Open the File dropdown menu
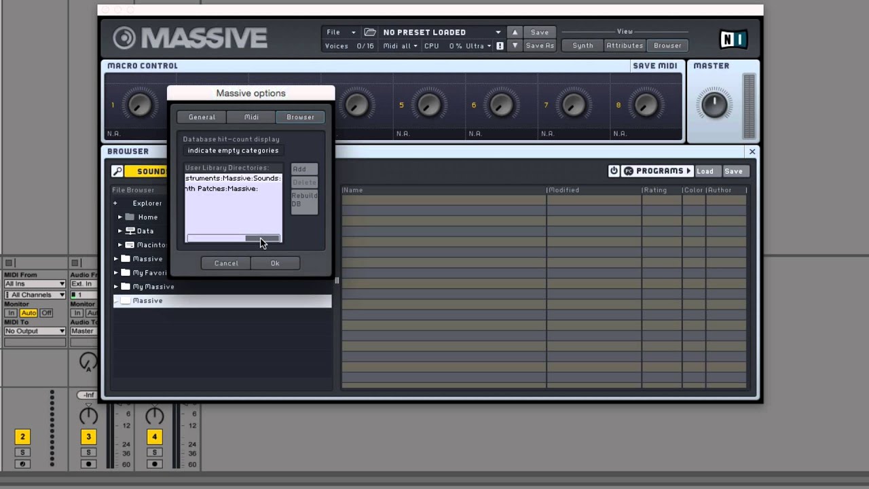869x489 pixels. coord(341,32)
